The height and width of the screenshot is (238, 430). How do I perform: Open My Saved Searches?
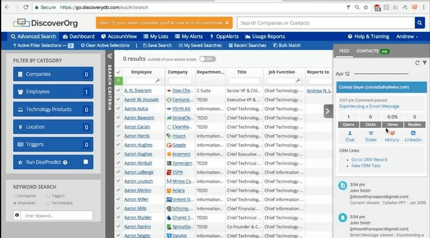[200, 45]
